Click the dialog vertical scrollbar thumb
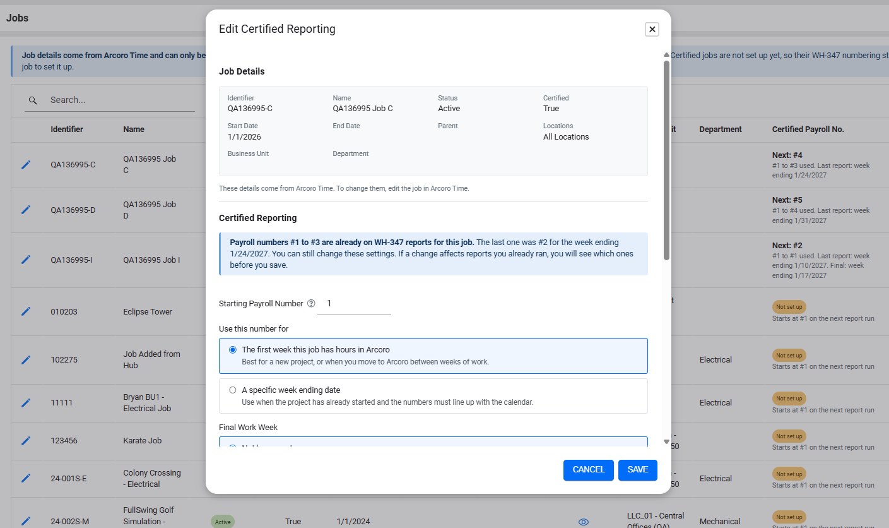Image resolution: width=889 pixels, height=528 pixels. click(666, 160)
